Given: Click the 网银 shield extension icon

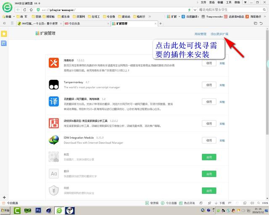Looking at the screenshot, I should pos(54,190).
